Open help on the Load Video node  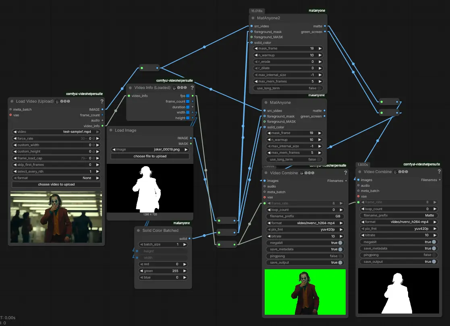(102, 101)
